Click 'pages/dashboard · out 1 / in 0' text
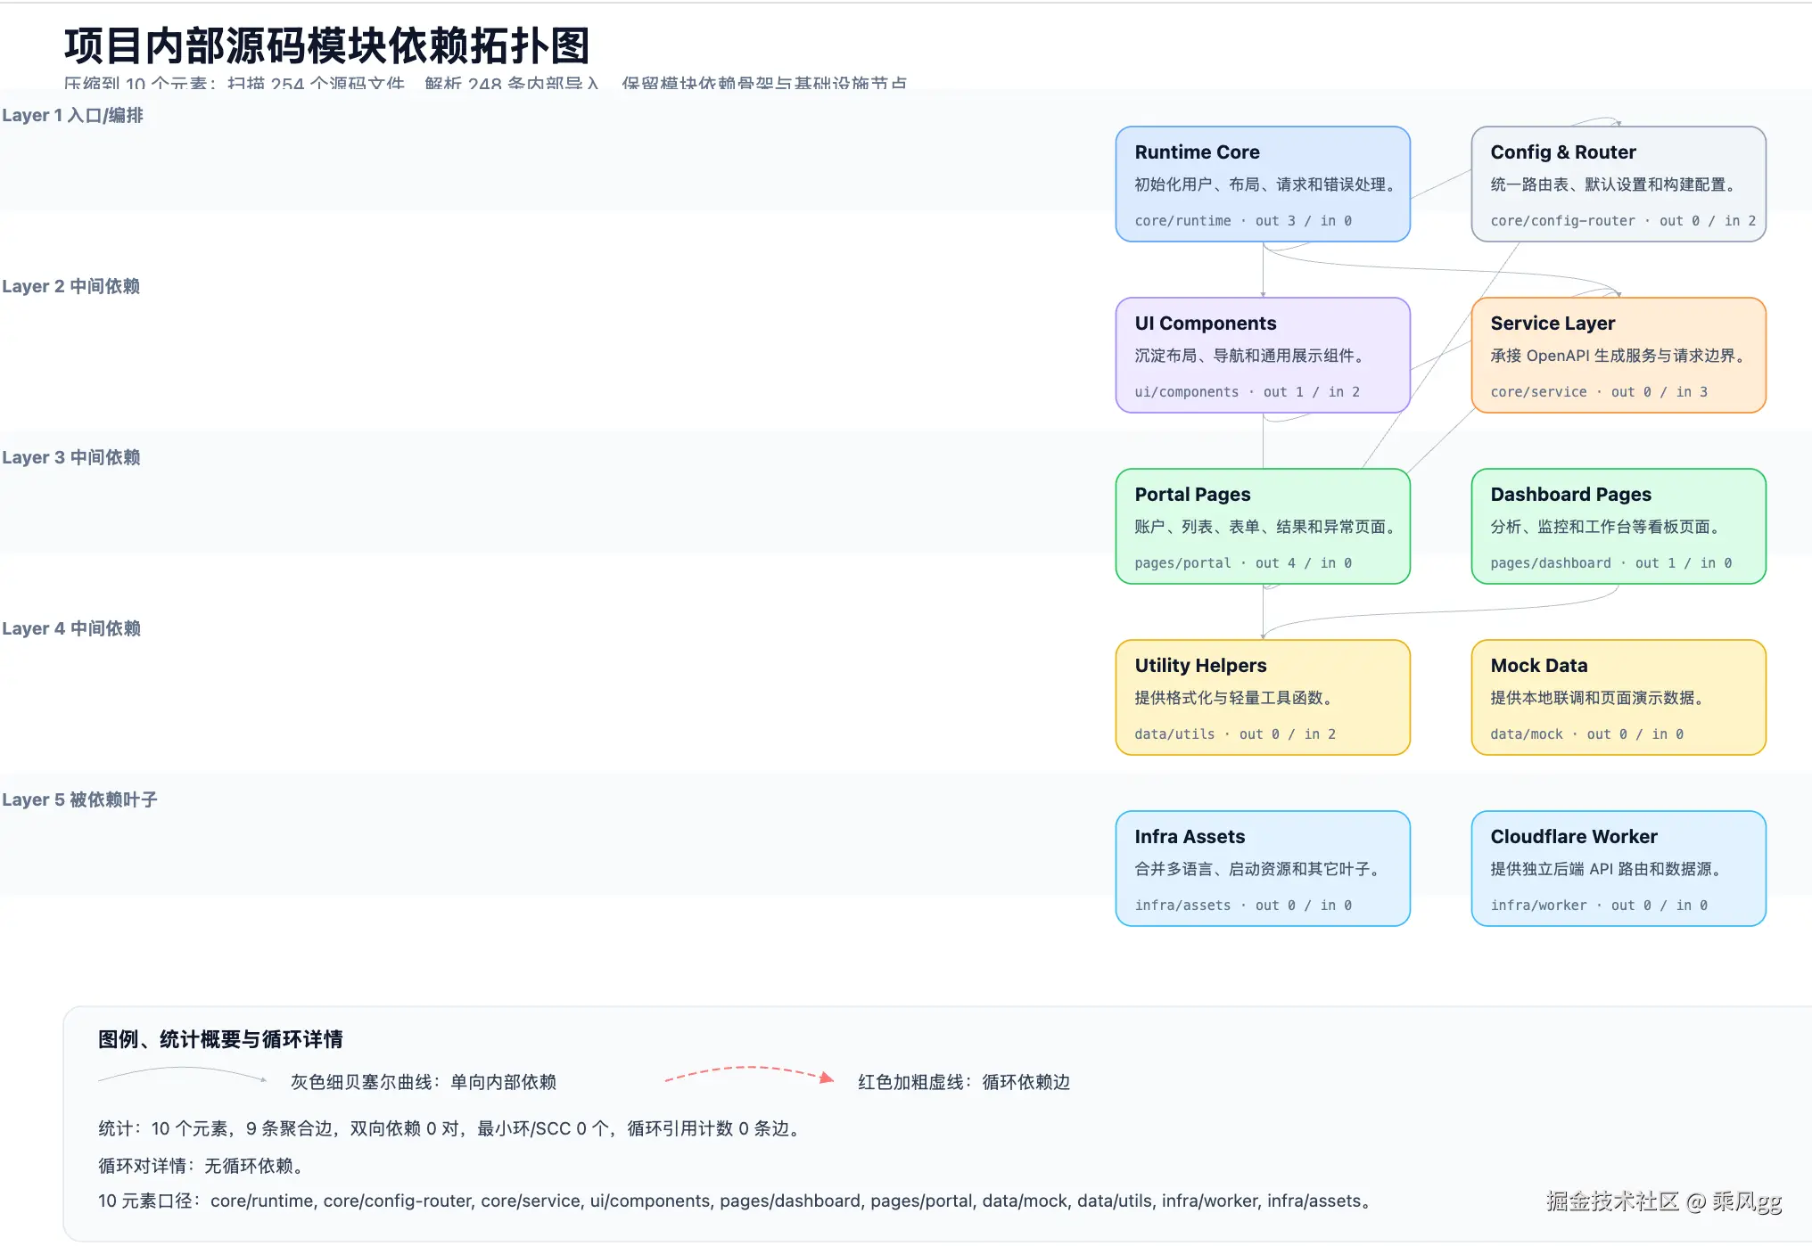The image size is (1812, 1246). click(x=1611, y=563)
